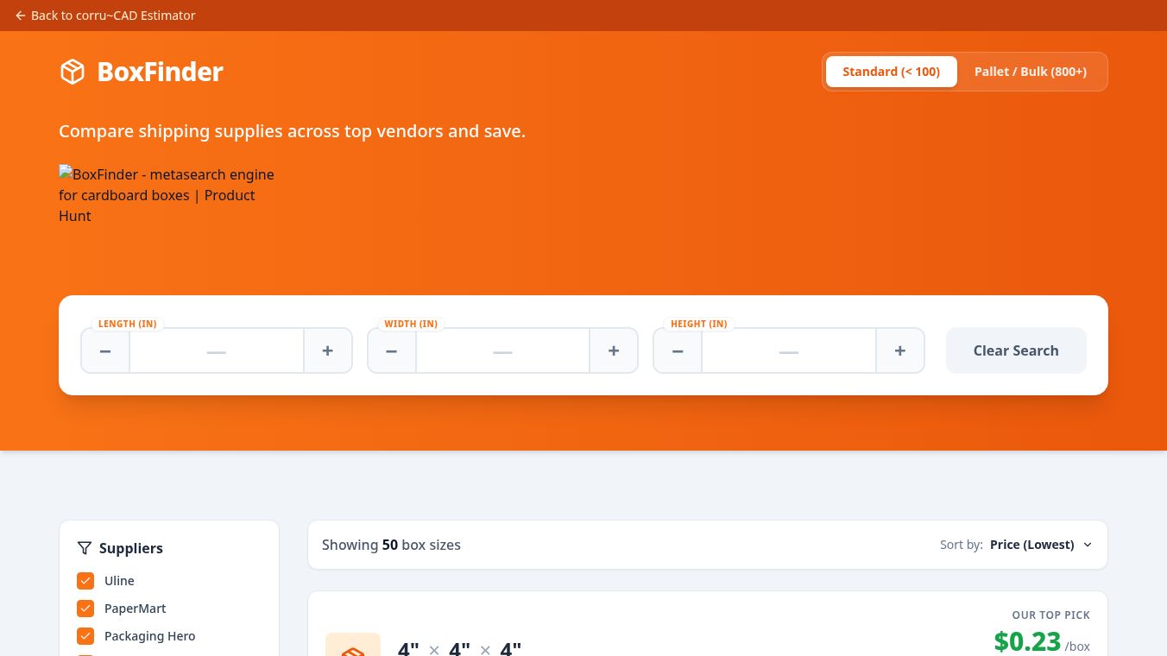Focus the Height (in) input field
The width and height of the screenshot is (1167, 656).
coord(789,350)
